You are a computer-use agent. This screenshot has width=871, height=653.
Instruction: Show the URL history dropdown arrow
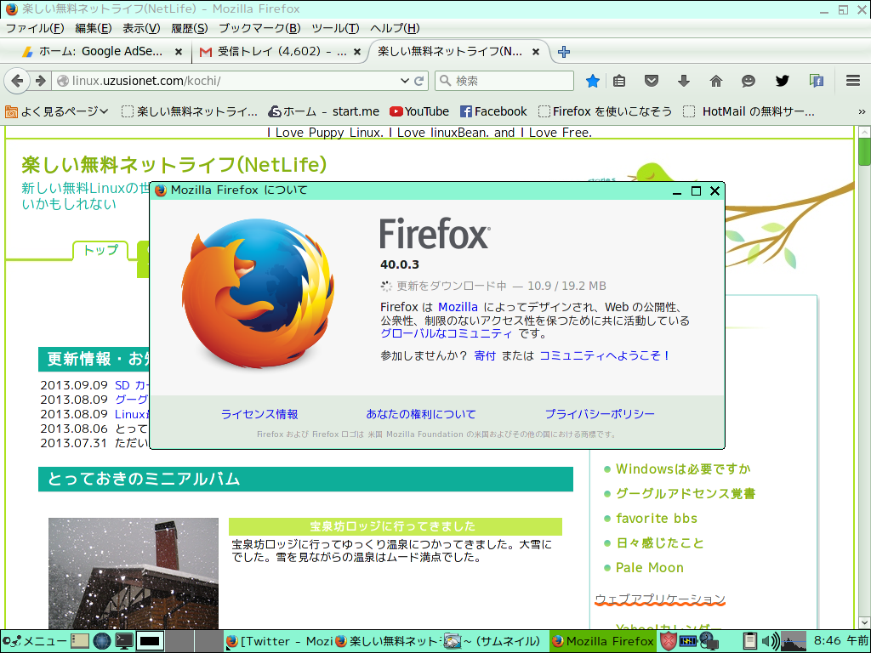click(x=405, y=81)
